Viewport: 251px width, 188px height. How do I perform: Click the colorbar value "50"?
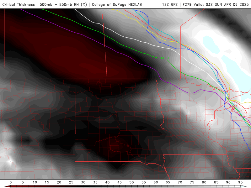click(131, 182)
